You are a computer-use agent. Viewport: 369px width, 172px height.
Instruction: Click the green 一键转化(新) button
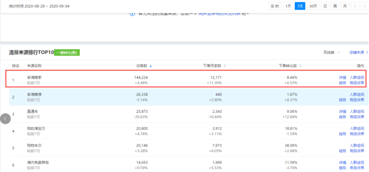pyautogui.click(x=67, y=53)
